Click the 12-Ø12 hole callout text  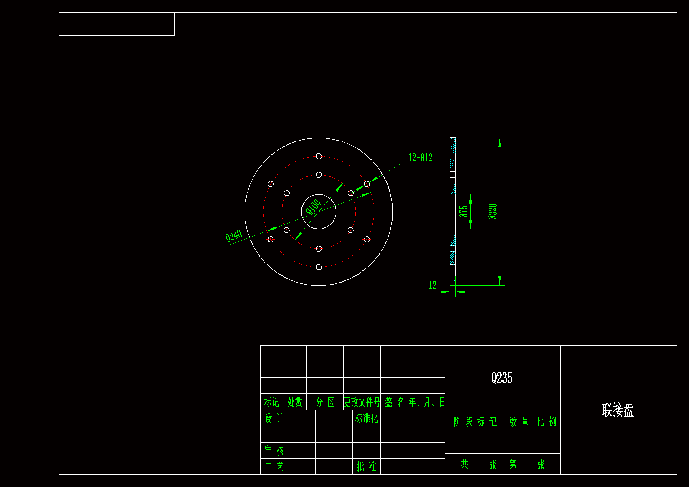(420, 158)
